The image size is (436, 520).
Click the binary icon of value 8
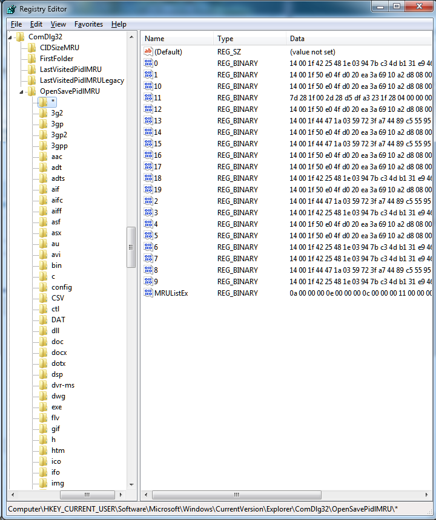[x=148, y=270]
